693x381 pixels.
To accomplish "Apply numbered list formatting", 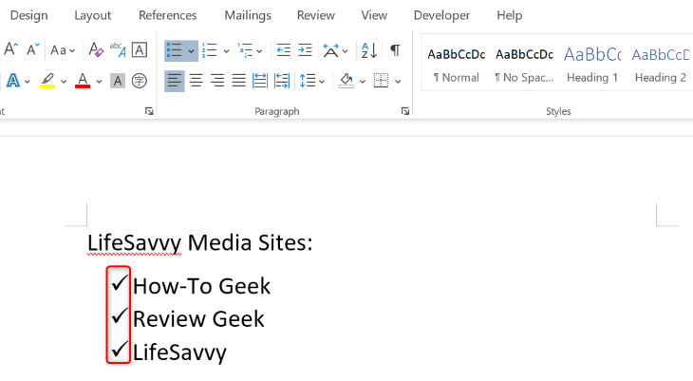I will click(x=210, y=50).
